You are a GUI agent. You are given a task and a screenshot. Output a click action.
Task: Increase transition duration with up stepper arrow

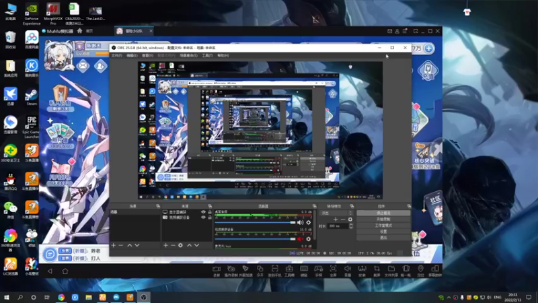(x=350, y=225)
